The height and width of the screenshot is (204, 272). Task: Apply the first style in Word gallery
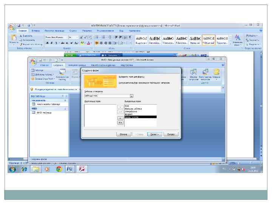click(141, 40)
